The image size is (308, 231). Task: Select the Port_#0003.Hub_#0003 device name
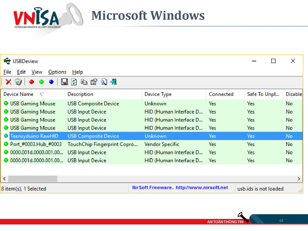coord(36,144)
